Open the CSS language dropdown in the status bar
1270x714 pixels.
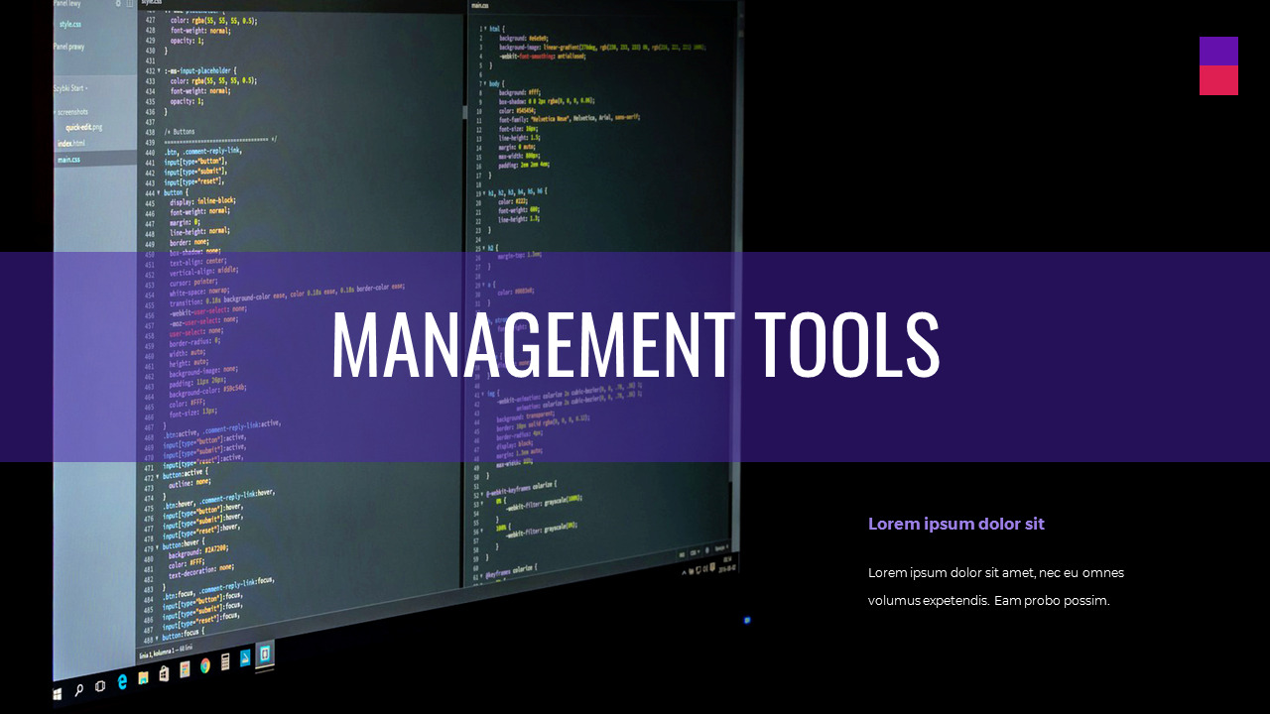(x=695, y=552)
